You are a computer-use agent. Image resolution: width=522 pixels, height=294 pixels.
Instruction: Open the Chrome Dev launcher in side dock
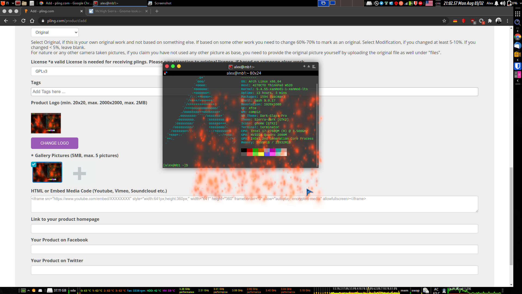tap(518, 37)
